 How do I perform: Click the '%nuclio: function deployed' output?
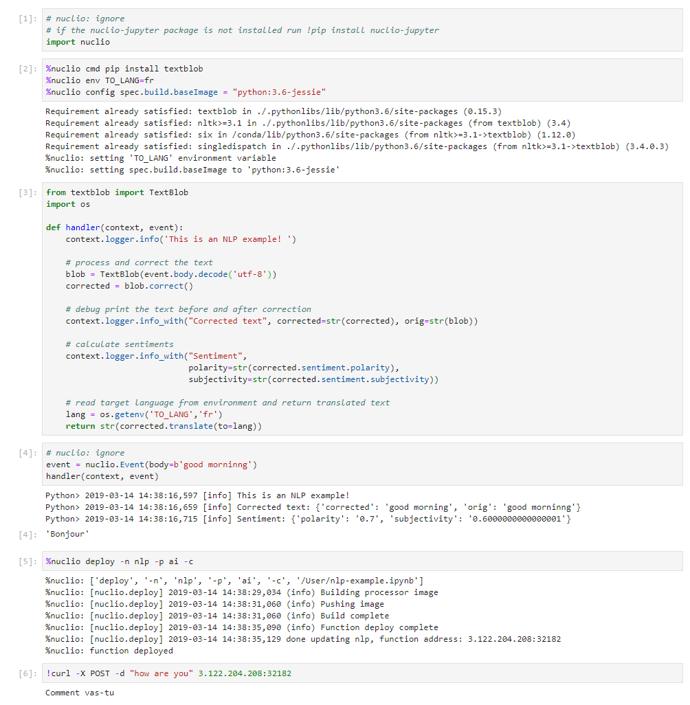pyautogui.click(x=109, y=651)
